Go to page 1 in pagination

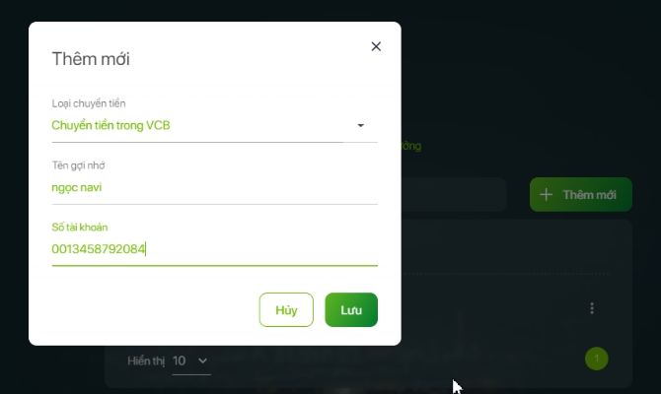click(x=597, y=359)
